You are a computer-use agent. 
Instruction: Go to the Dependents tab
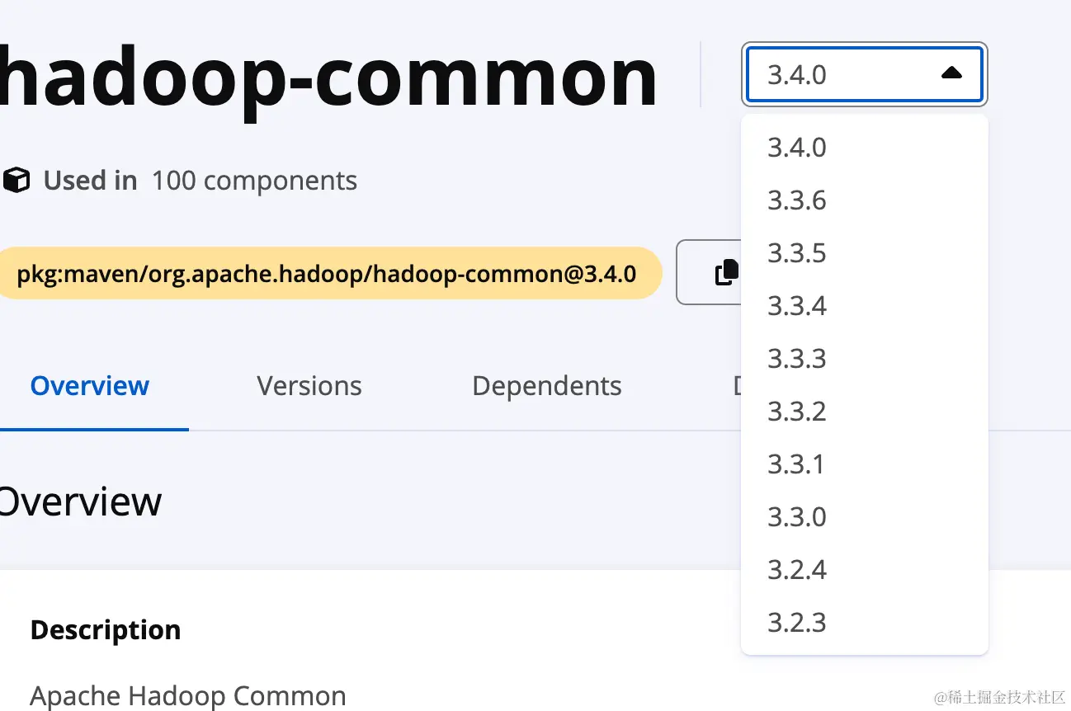(546, 386)
